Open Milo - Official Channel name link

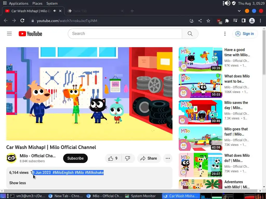click(x=37, y=156)
